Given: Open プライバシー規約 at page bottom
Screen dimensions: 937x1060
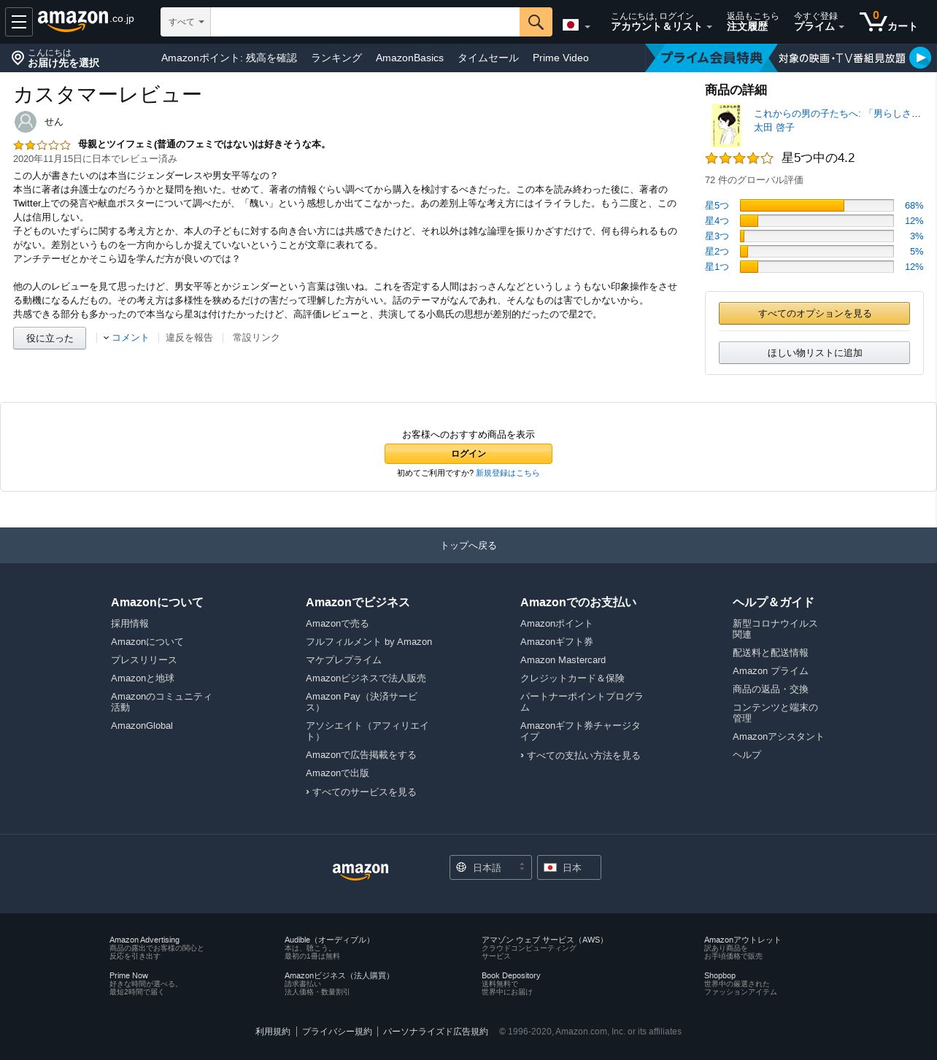Looking at the screenshot, I should click(x=337, y=1032).
